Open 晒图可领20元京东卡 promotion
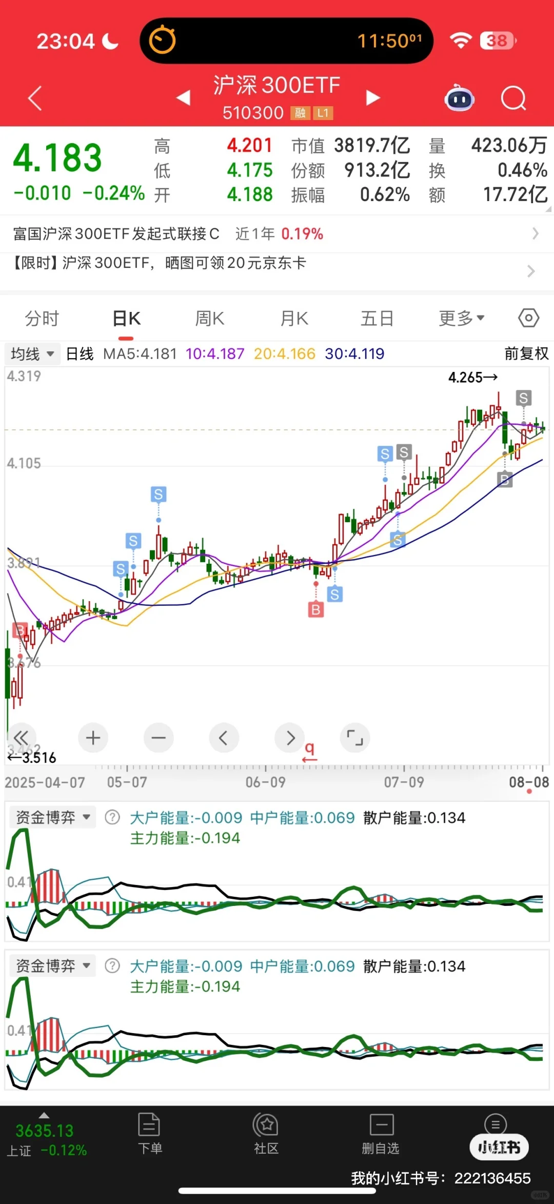The height and width of the screenshot is (1204, 554). (235, 263)
